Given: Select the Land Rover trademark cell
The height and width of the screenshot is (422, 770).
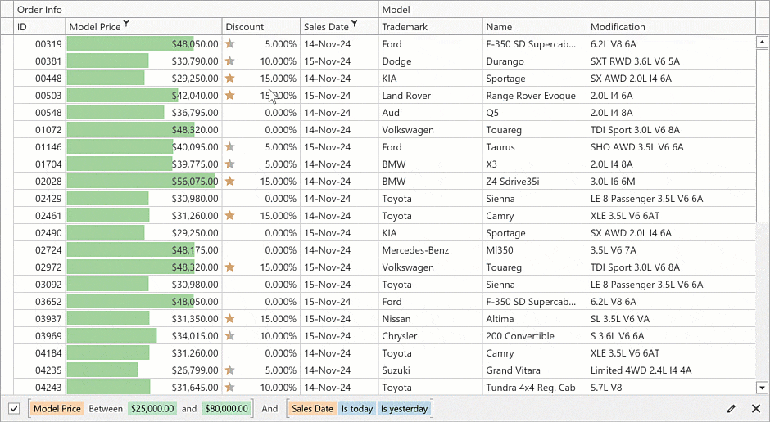Looking at the screenshot, I should coord(430,95).
